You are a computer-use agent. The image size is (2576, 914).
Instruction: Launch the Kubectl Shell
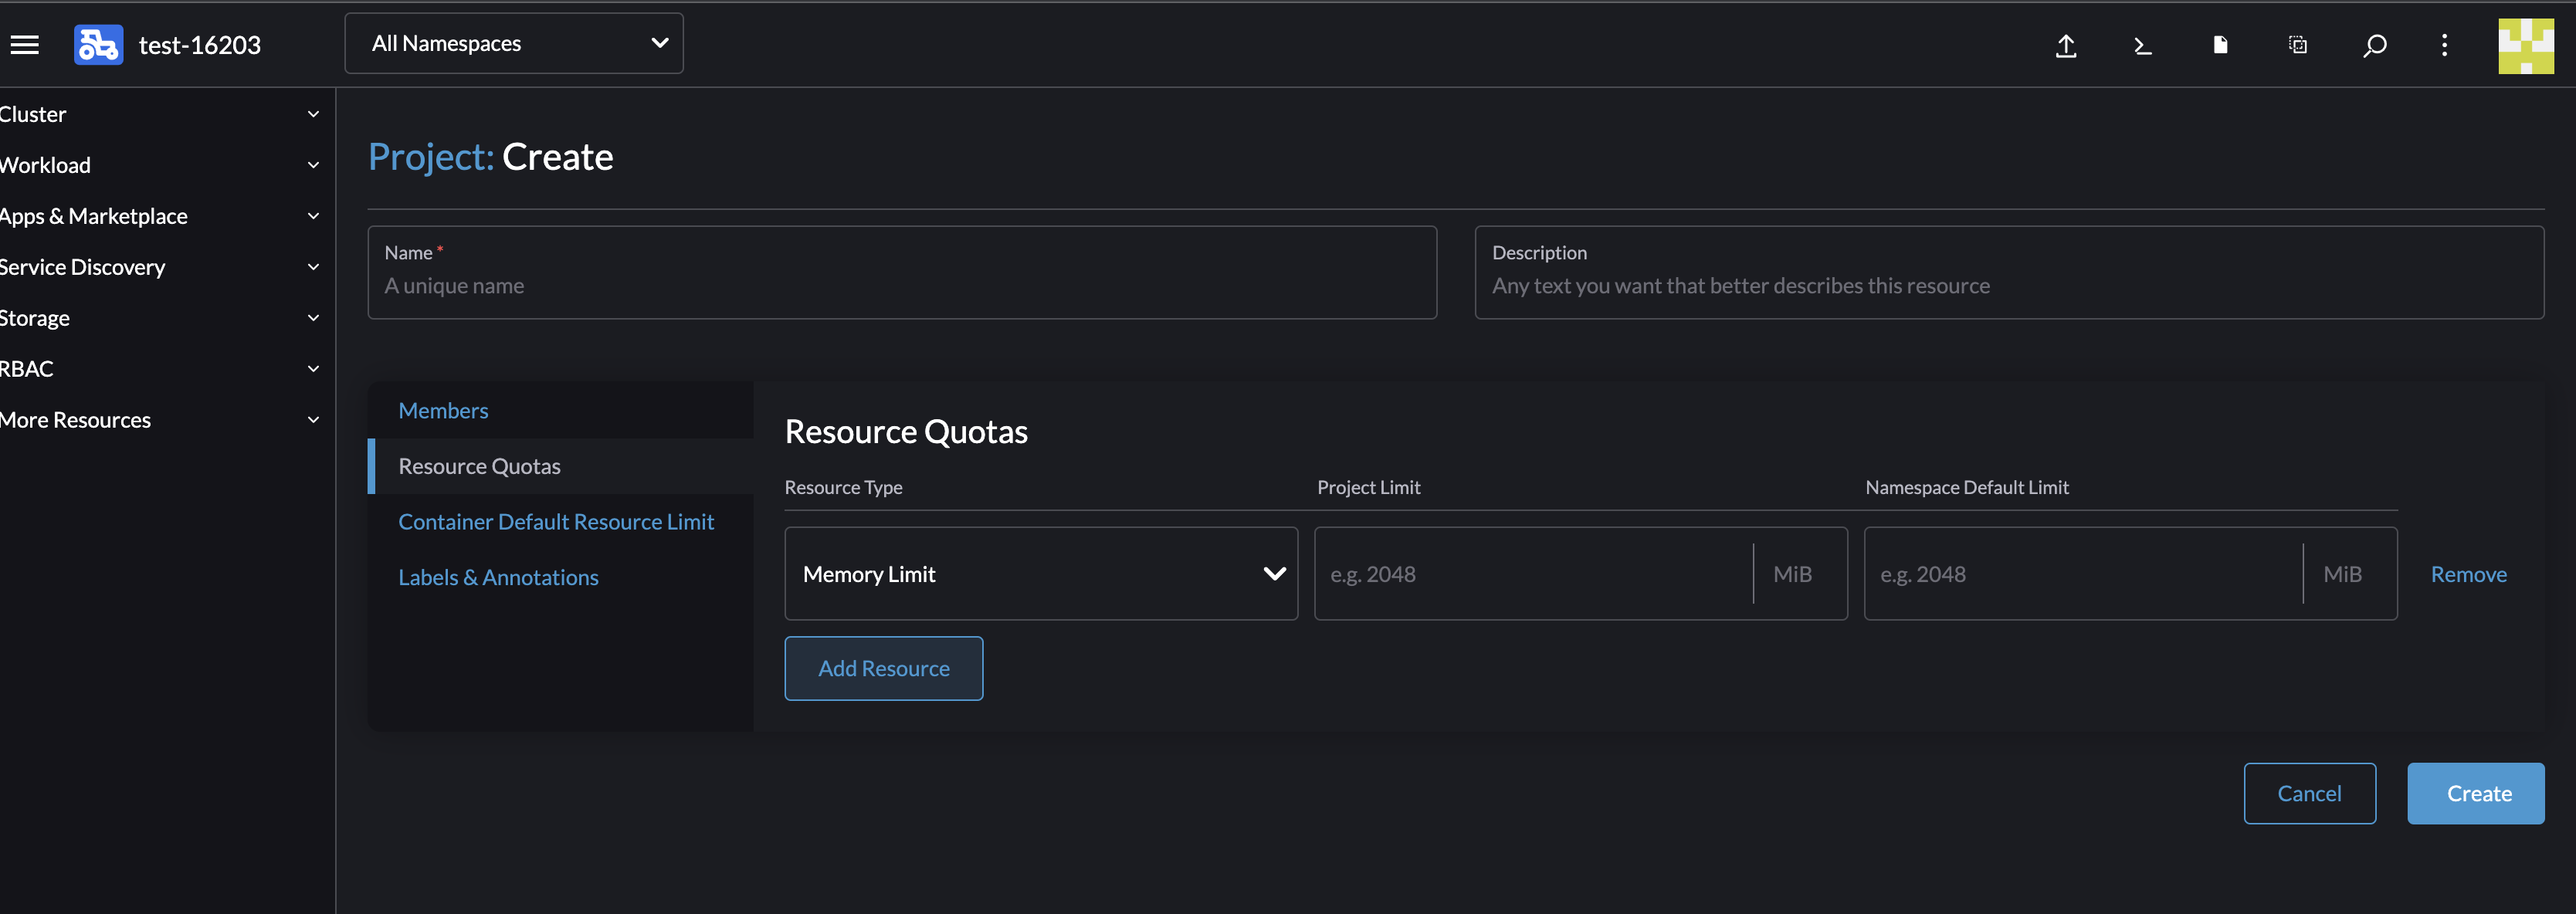pyautogui.click(x=2143, y=45)
